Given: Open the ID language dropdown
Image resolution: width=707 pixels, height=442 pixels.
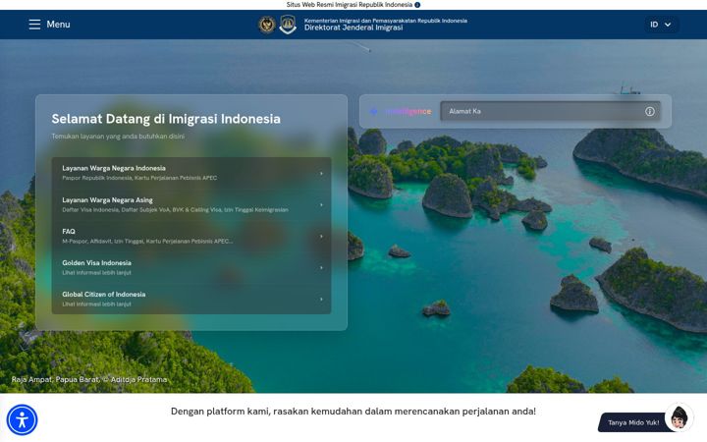Looking at the screenshot, I should point(661,25).
